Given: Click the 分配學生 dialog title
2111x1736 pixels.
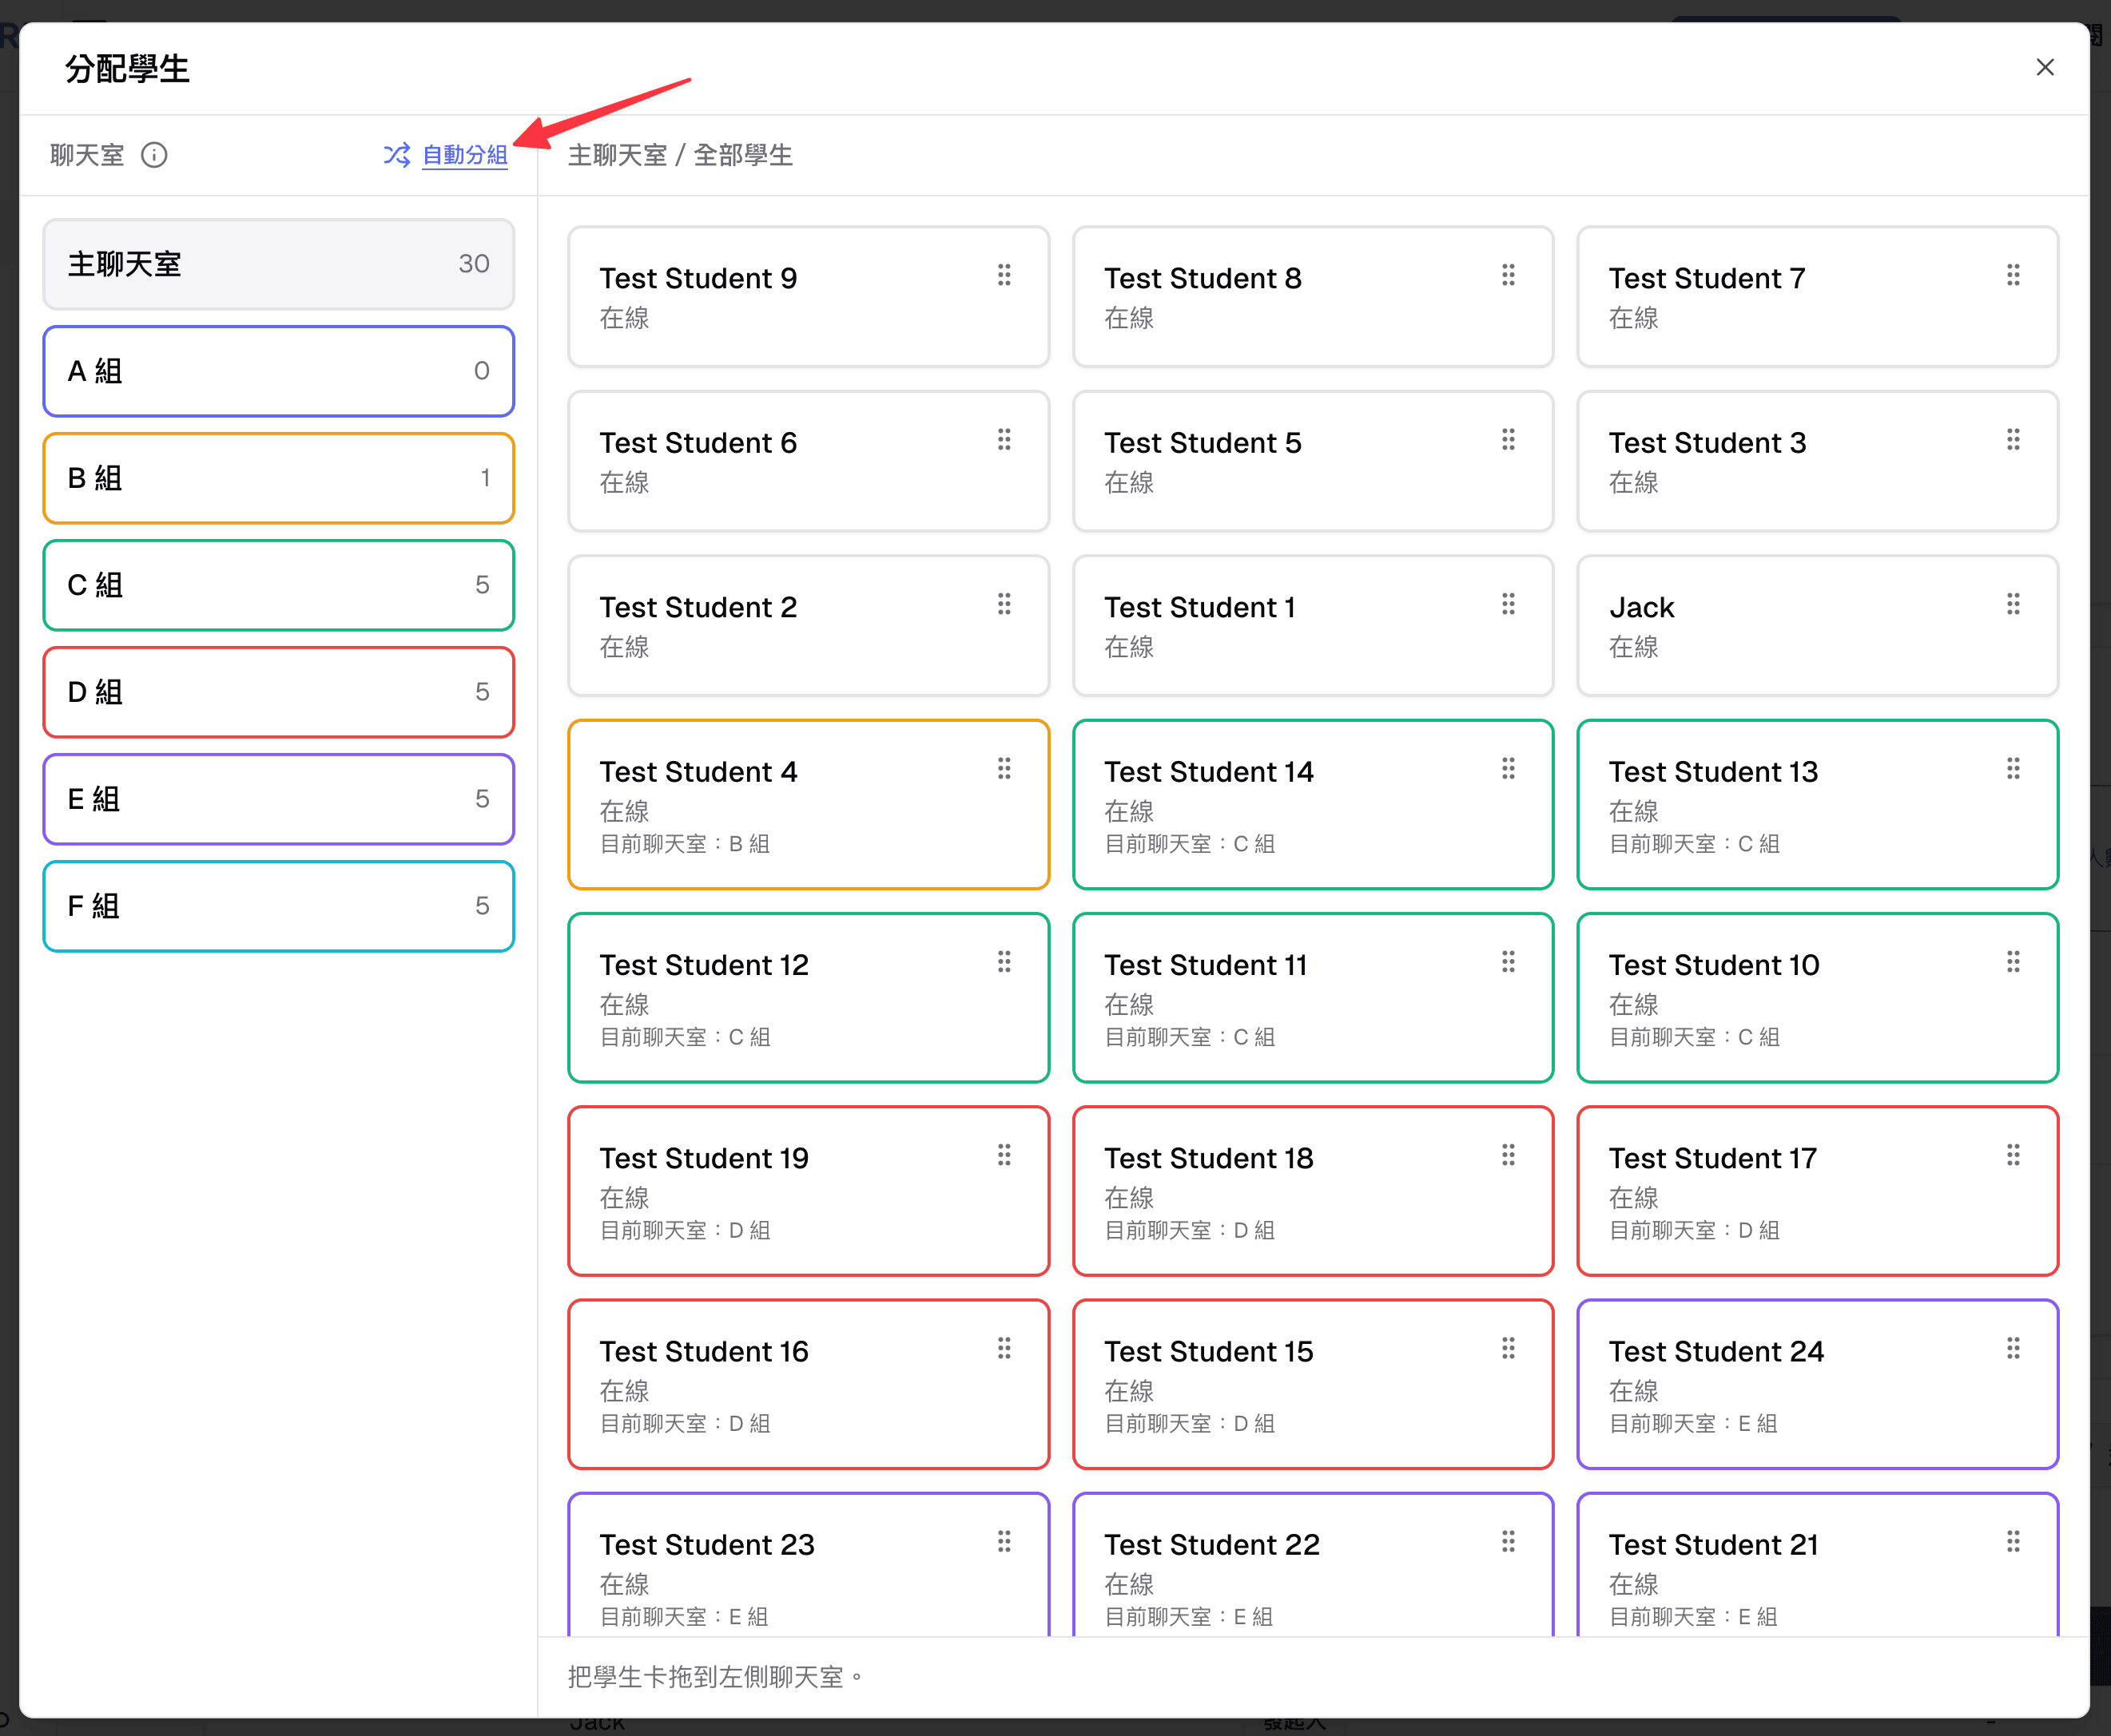Looking at the screenshot, I should [127, 69].
